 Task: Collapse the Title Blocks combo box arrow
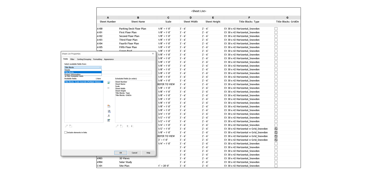tap(100, 67)
